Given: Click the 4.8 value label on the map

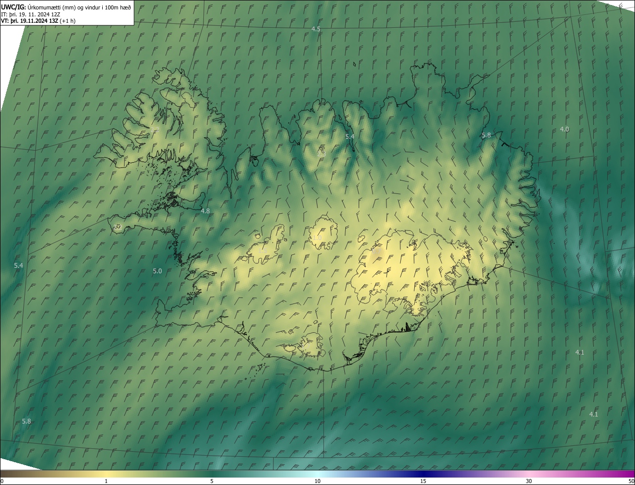Looking at the screenshot, I should tap(205, 211).
